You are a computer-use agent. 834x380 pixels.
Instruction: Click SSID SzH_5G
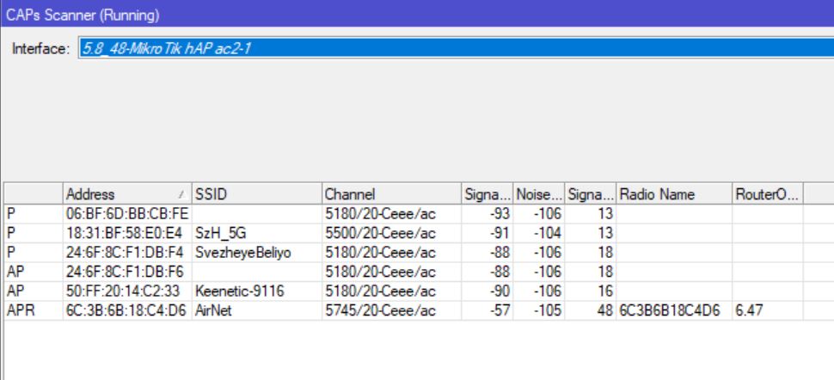pyautogui.click(x=221, y=233)
